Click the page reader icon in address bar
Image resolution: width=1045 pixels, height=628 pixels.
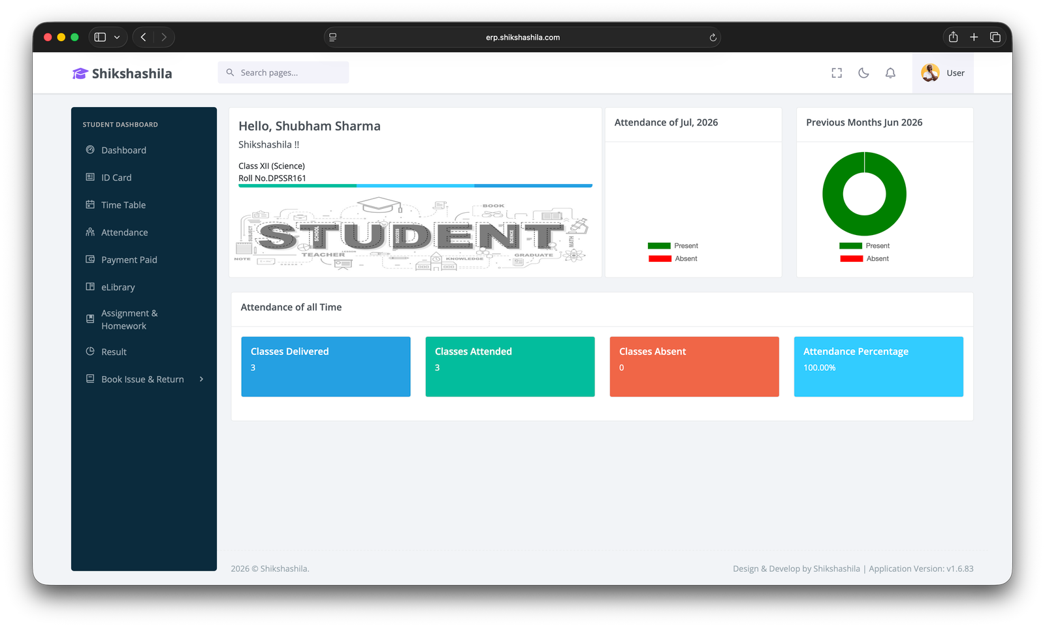pyautogui.click(x=333, y=37)
